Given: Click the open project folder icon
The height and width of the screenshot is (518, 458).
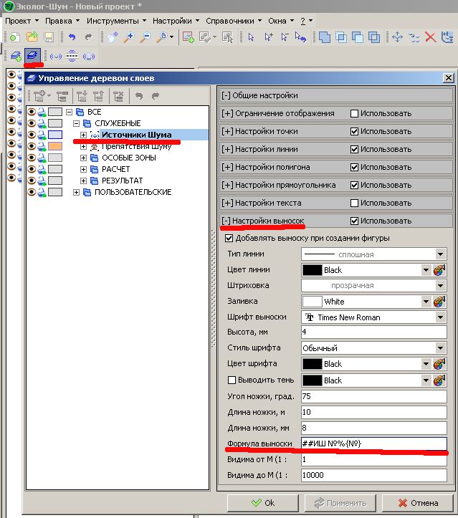Looking at the screenshot, I should pos(32,37).
